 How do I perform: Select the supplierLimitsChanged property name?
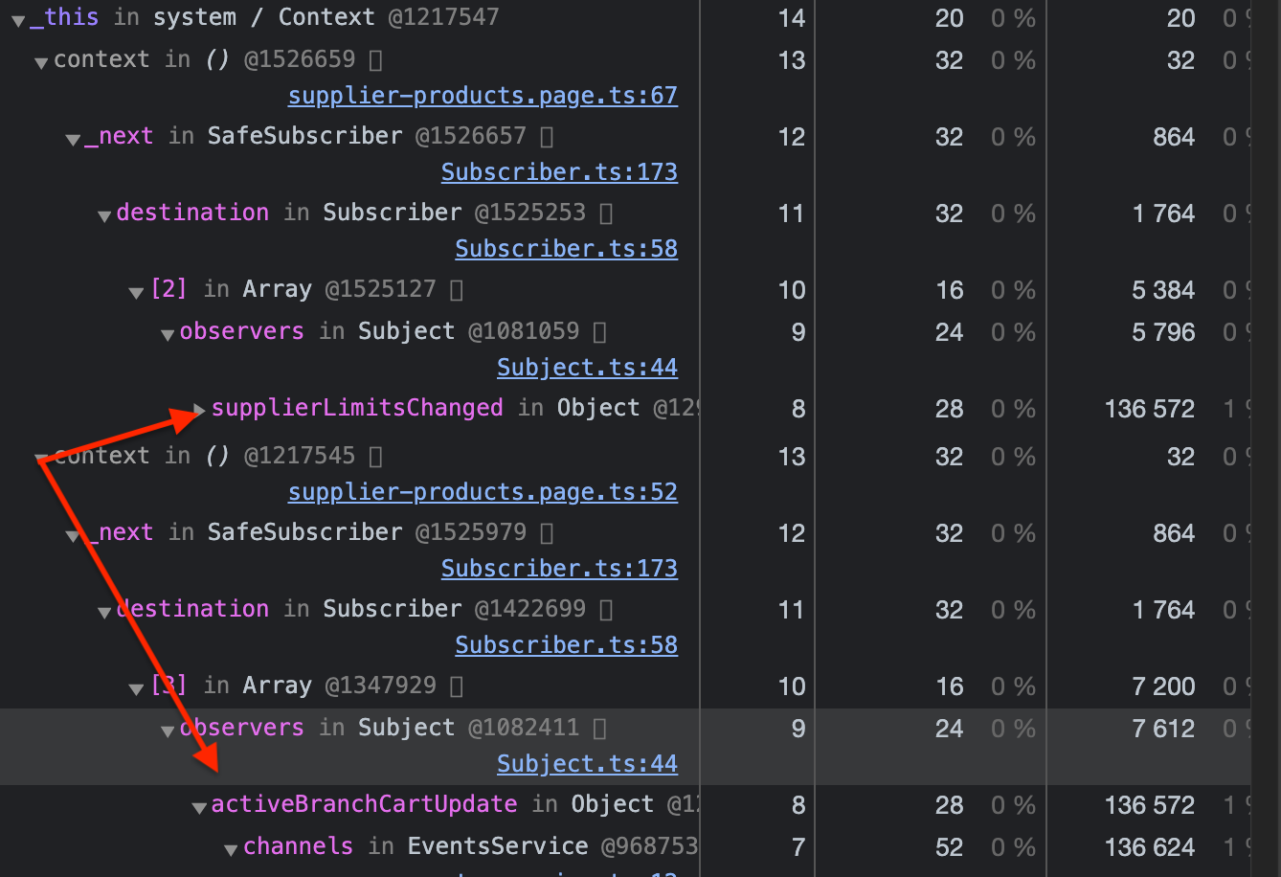click(357, 408)
